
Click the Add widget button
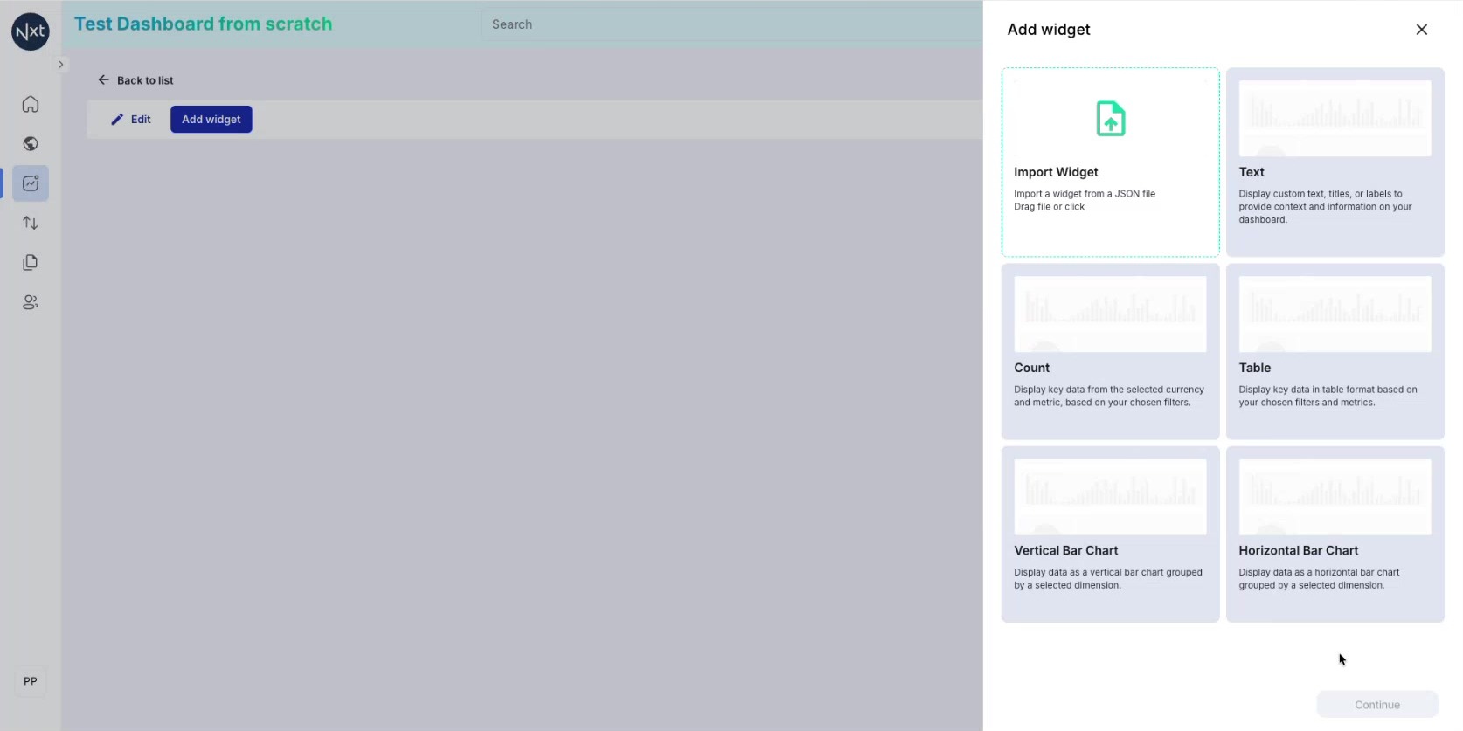coord(211,120)
